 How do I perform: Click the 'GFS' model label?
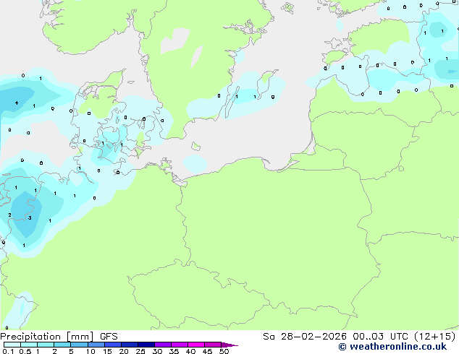[x=109, y=337]
